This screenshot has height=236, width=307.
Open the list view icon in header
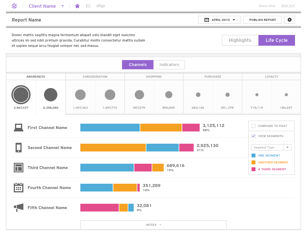[x=88, y=6]
